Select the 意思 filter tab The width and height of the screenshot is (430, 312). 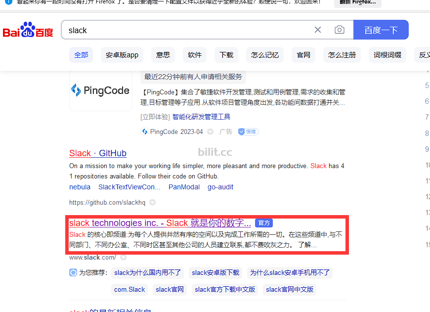163,55
